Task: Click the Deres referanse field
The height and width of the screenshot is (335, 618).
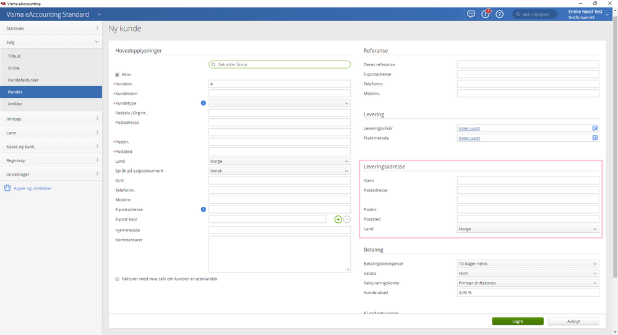Action: pos(528,64)
